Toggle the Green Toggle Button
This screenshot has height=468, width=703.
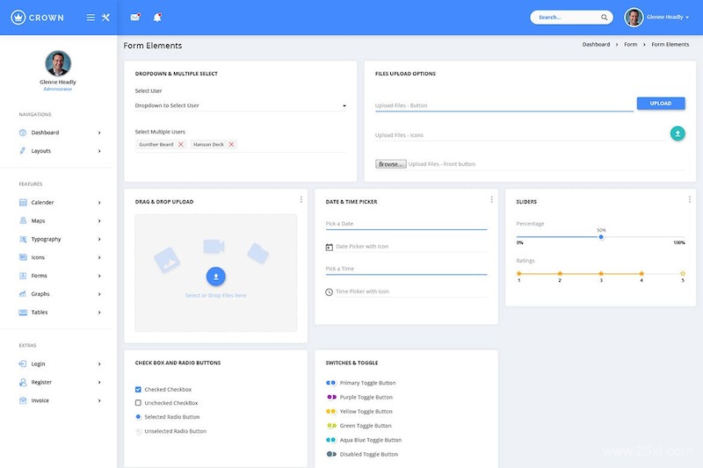(x=331, y=426)
